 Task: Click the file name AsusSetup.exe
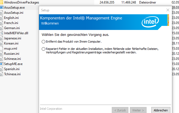[14, 8]
